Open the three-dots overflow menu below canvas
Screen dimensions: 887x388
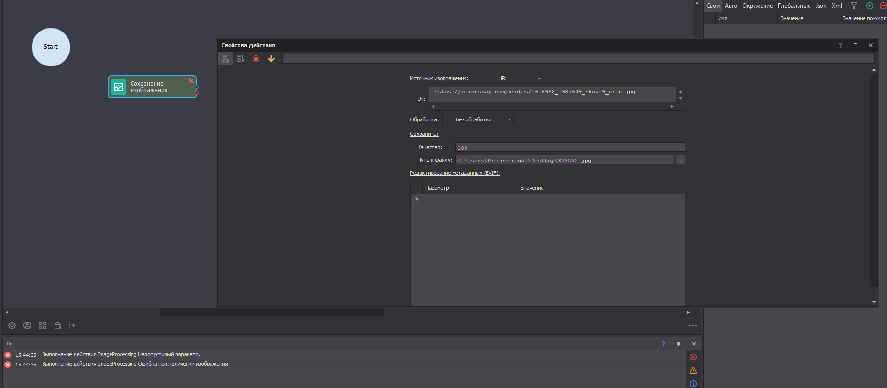point(693,325)
